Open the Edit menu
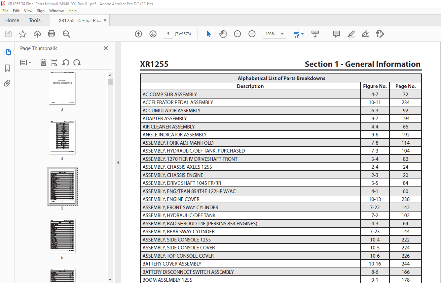This screenshot has height=283, width=441. pos(16,11)
